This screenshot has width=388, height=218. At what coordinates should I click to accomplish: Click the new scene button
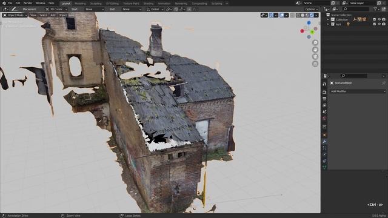pos(333,3)
